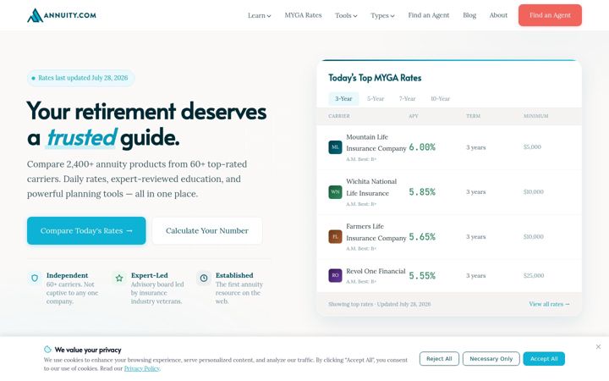This screenshot has height=381, width=609.
Task: Click the Revol One RO carrier badge
Action: pyautogui.click(x=335, y=275)
